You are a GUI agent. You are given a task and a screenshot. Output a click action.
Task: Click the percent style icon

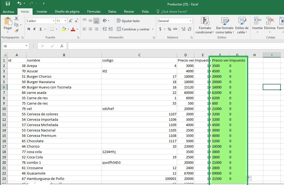[169, 29]
